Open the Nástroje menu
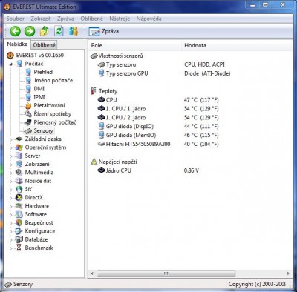 (x=120, y=19)
